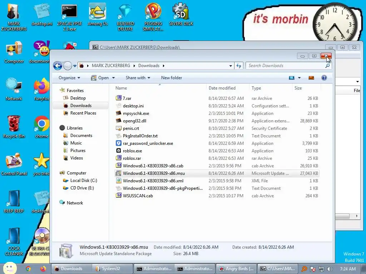Switch to Angry Birds taskbar window

237,269
